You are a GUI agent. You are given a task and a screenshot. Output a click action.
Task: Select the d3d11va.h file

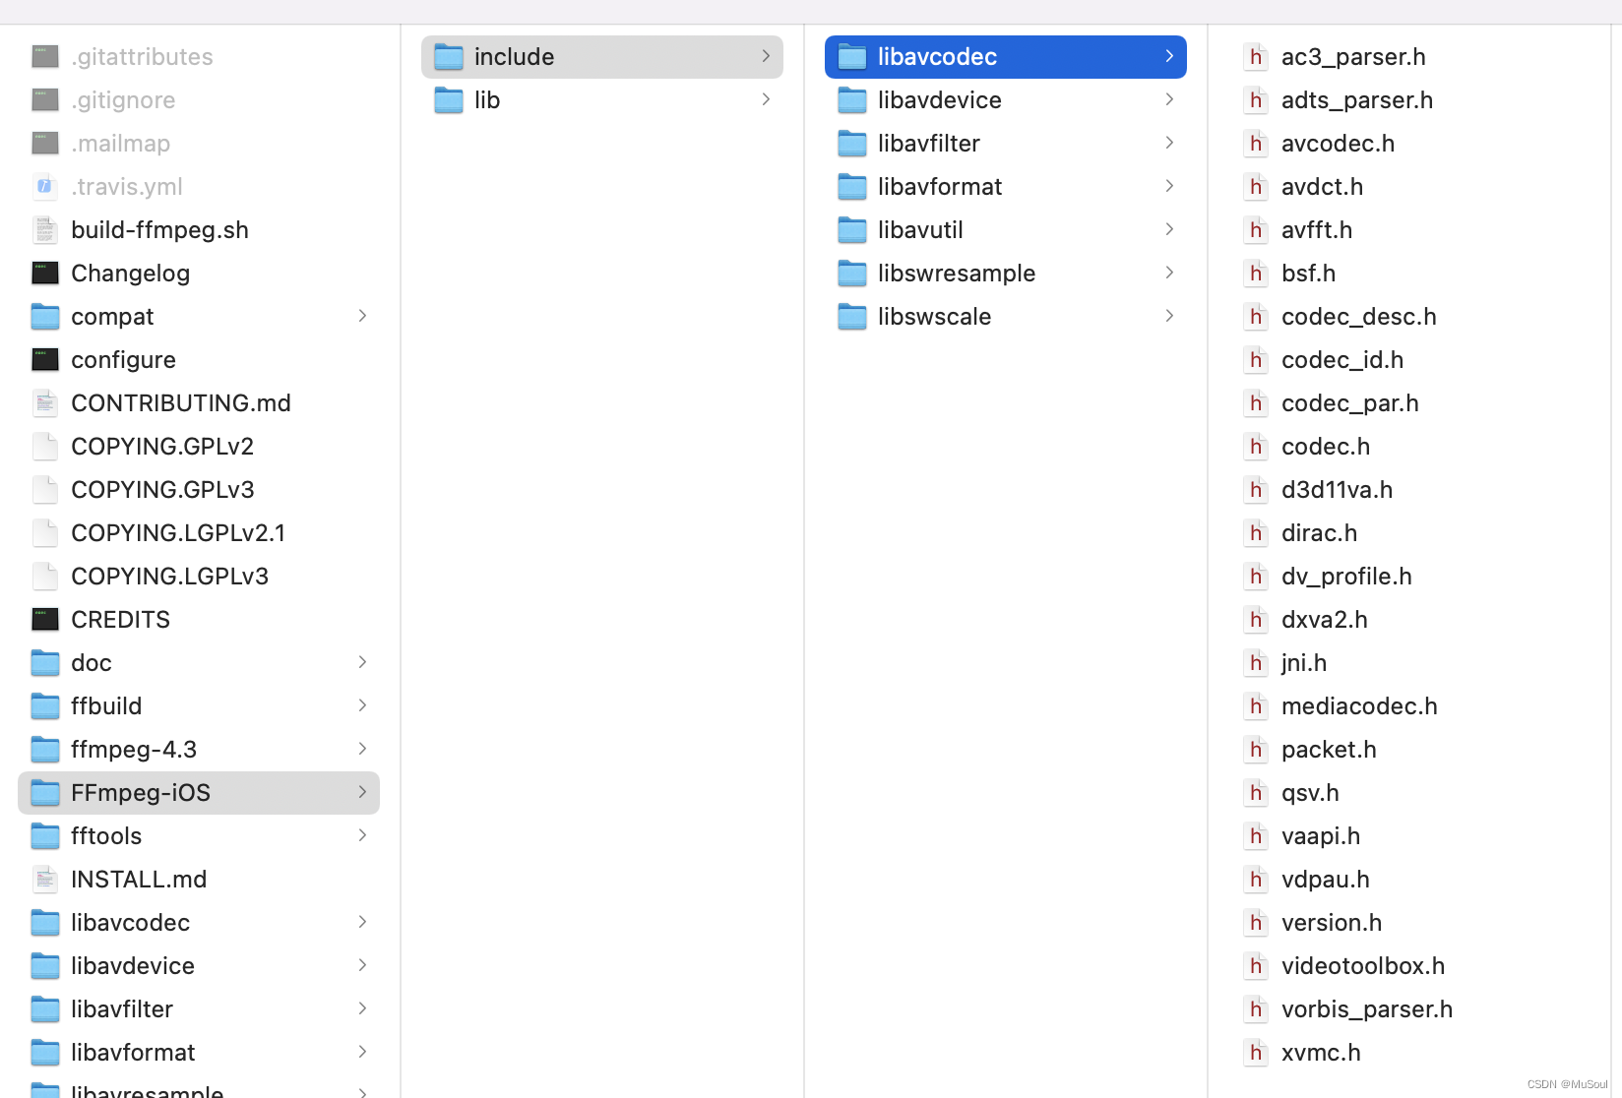1409,490
